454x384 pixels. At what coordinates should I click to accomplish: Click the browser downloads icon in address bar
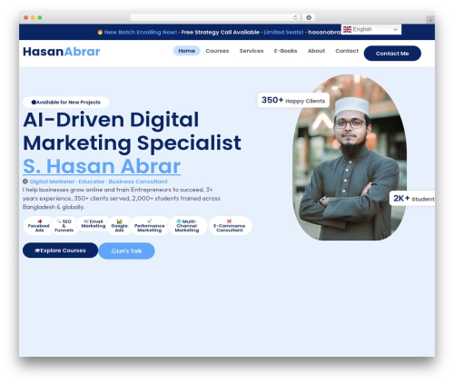tap(309, 17)
